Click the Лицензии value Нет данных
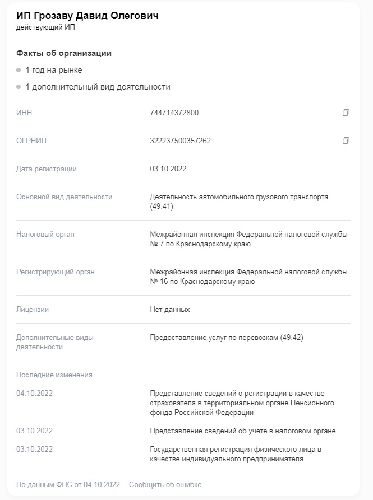The width and height of the screenshot is (373, 500). [x=170, y=309]
